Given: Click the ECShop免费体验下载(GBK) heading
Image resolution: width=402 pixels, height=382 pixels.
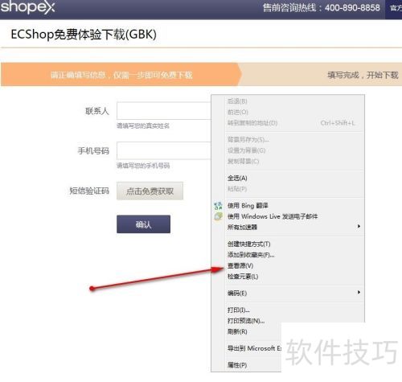Looking at the screenshot, I should [x=84, y=35].
